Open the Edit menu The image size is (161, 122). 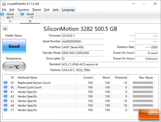pyautogui.click(x=12, y=10)
